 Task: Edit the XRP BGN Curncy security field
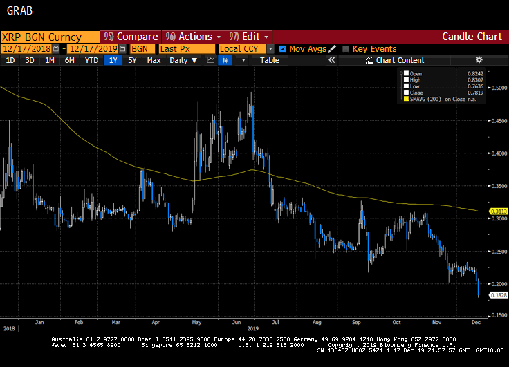(50, 37)
